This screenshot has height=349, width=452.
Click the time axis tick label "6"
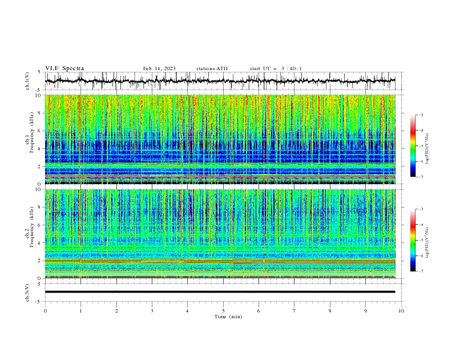point(259,311)
